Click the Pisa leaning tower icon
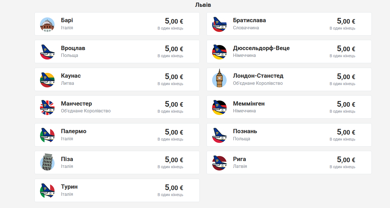The image size is (390, 208). point(47,163)
